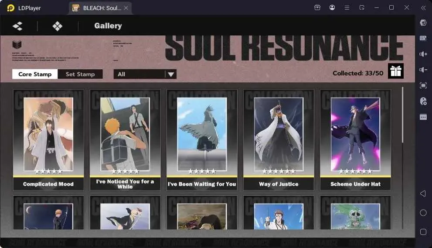Click the back arrows icon in the Gallery header
Viewport: 432px width, 248px height.
click(17, 26)
